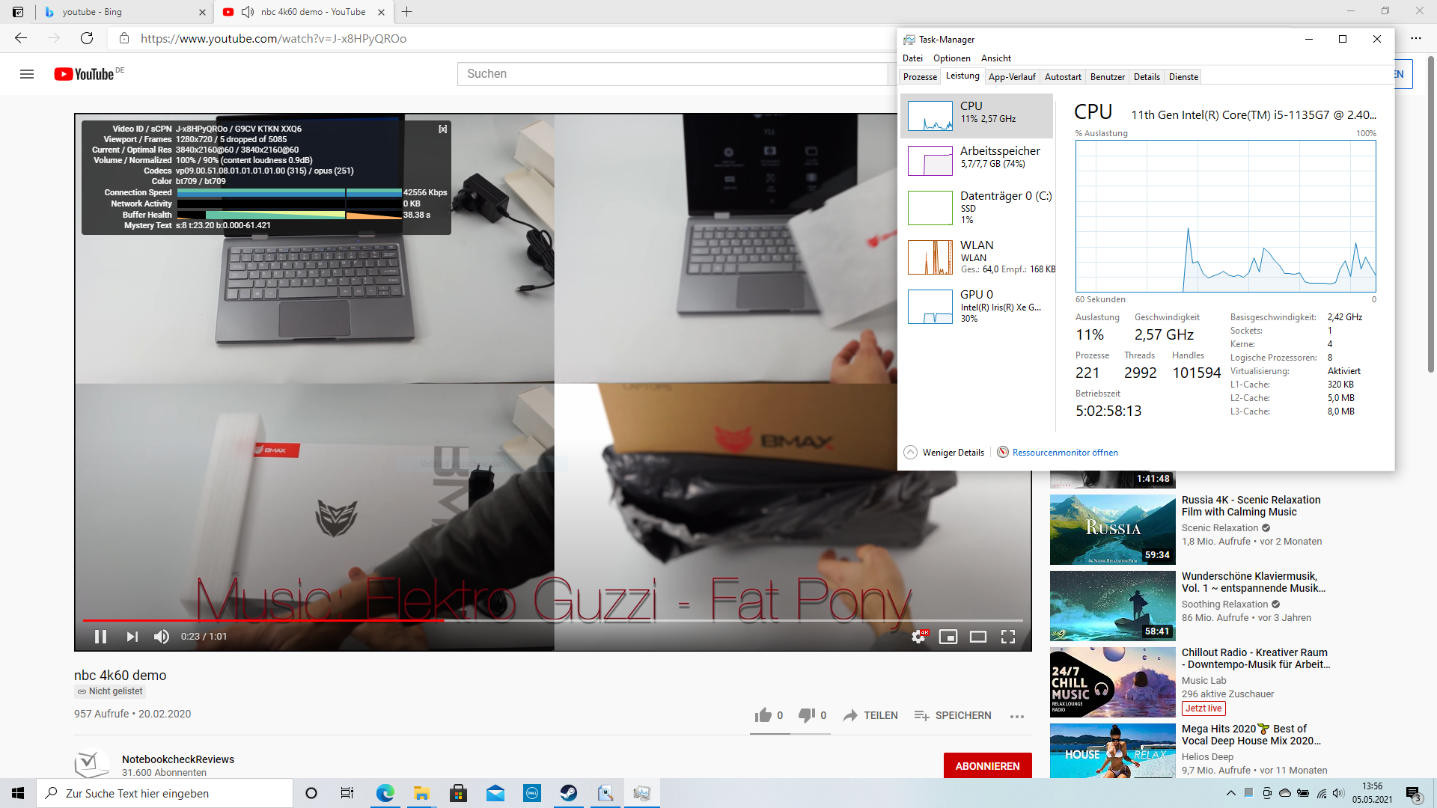Open YouTube hamburger guide menu

click(27, 74)
